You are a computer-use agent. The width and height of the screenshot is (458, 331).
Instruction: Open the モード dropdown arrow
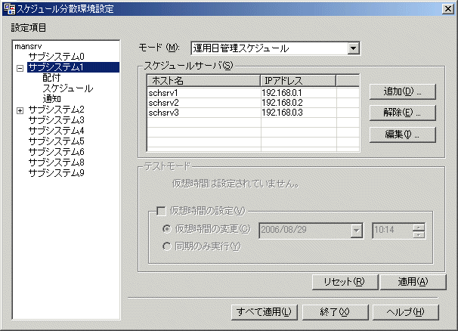coord(353,48)
